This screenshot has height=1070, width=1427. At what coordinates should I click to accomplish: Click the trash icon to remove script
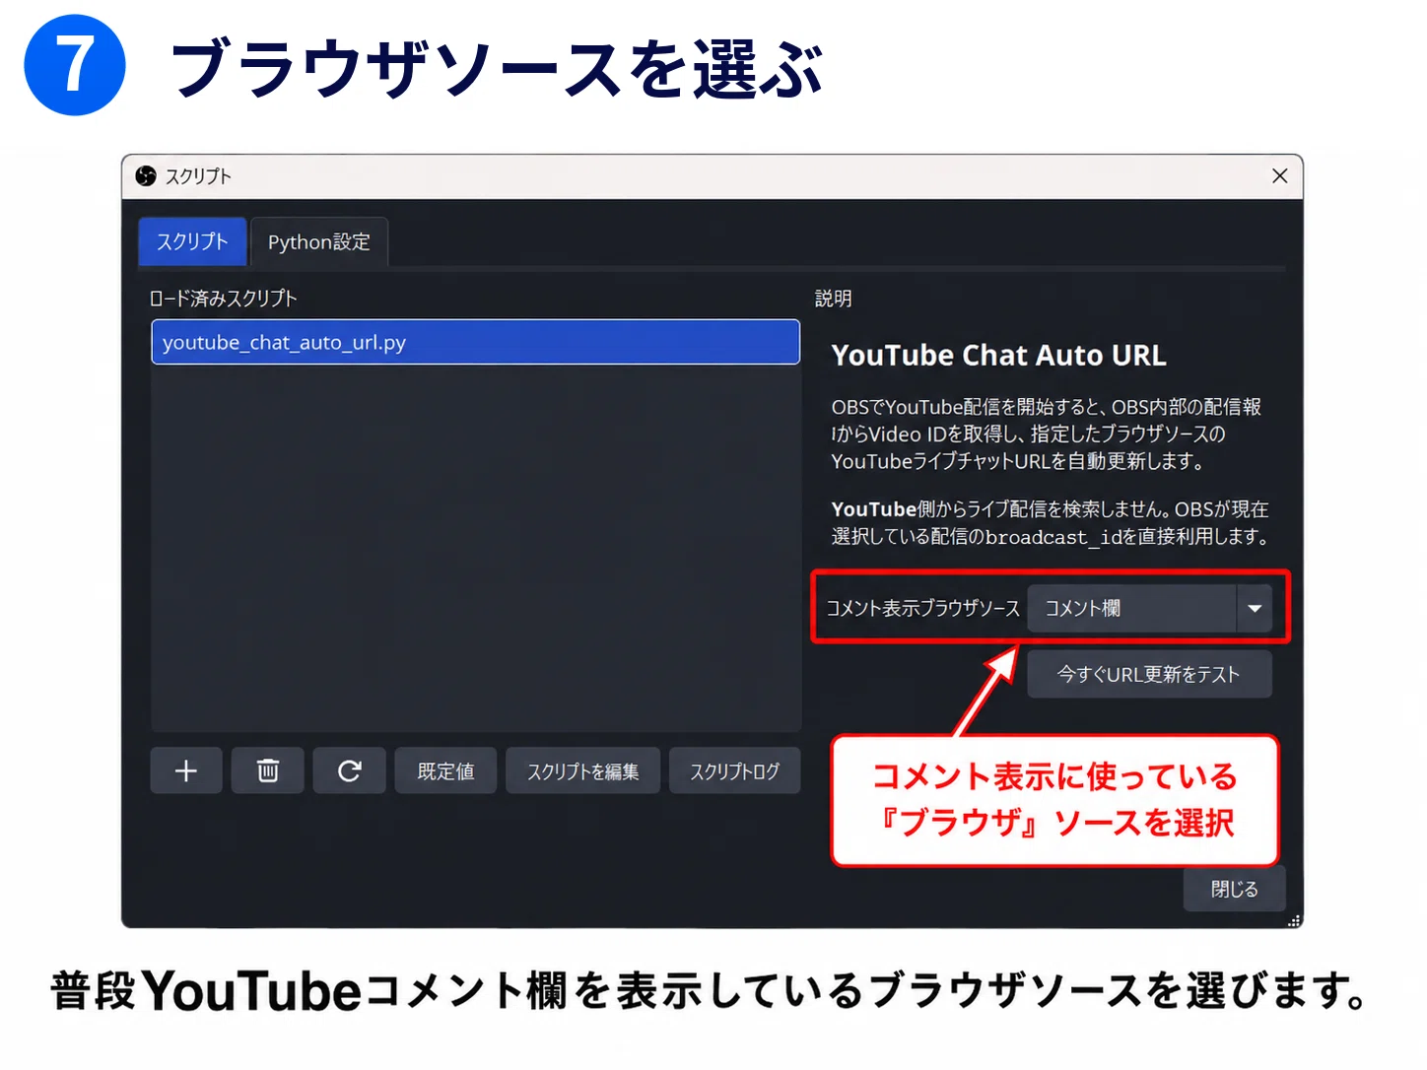[x=268, y=770]
